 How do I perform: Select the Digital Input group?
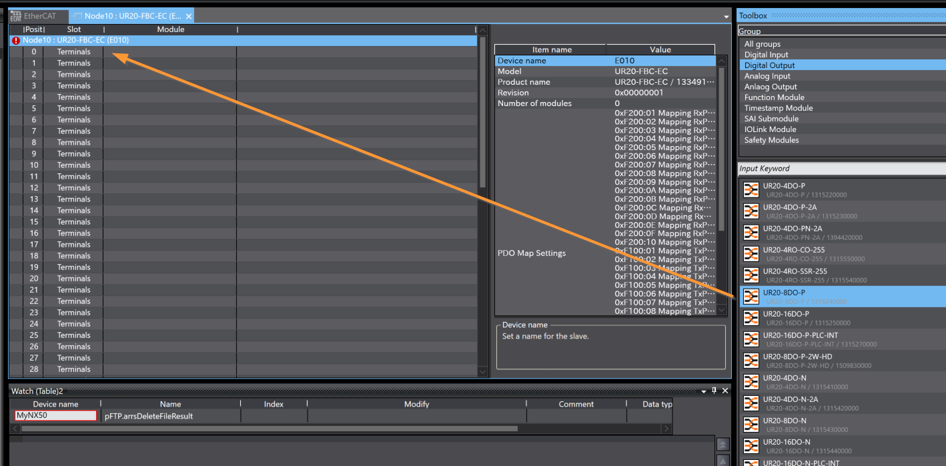tap(766, 55)
